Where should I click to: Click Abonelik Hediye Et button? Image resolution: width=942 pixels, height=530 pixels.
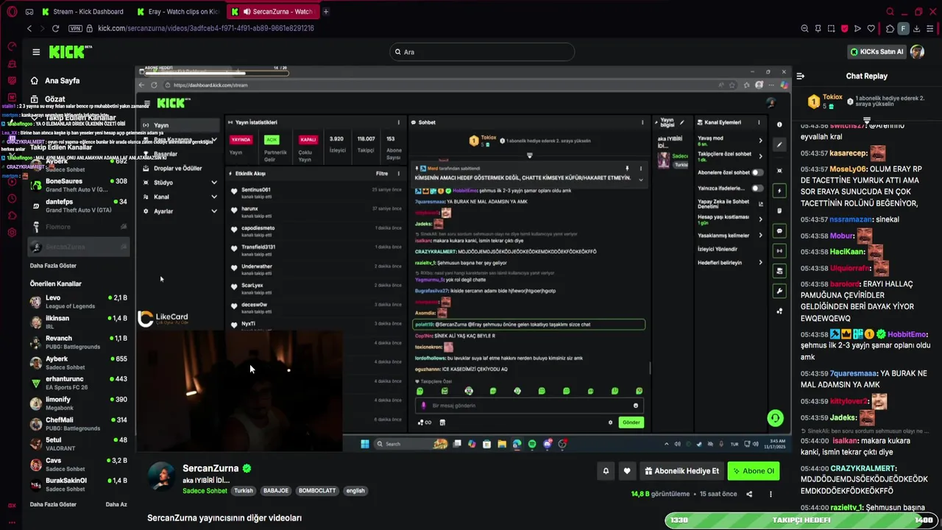pos(681,471)
